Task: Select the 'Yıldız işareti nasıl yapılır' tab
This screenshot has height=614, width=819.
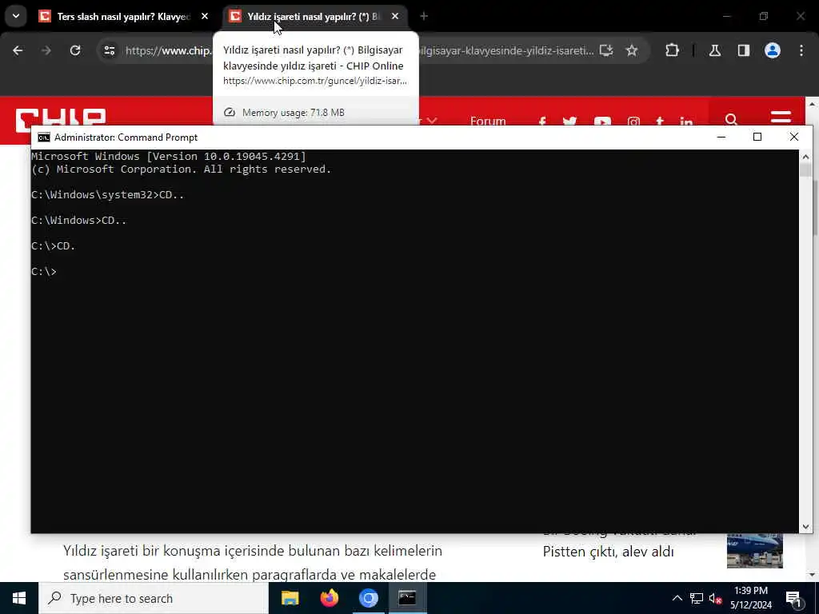Action: 314,17
